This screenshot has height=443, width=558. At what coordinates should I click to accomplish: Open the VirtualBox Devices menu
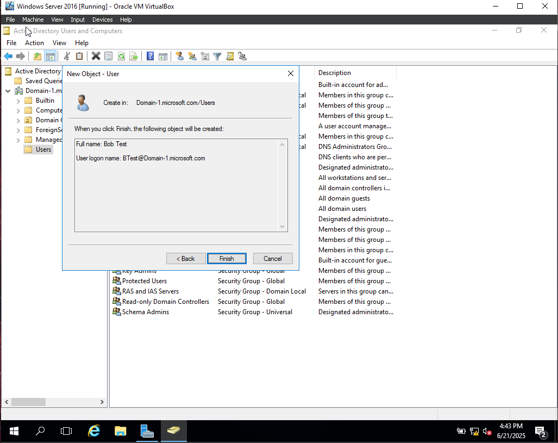102,20
